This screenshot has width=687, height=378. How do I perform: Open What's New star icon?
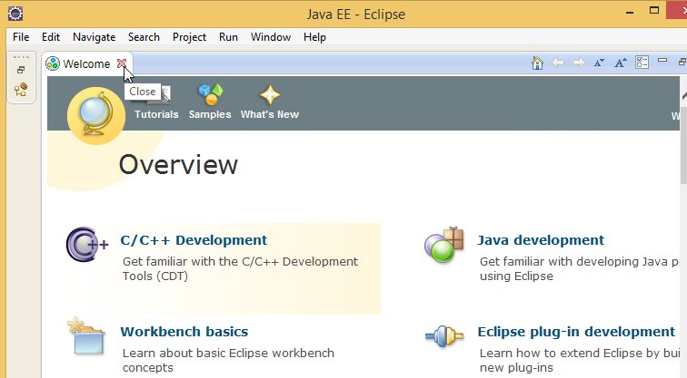point(270,94)
